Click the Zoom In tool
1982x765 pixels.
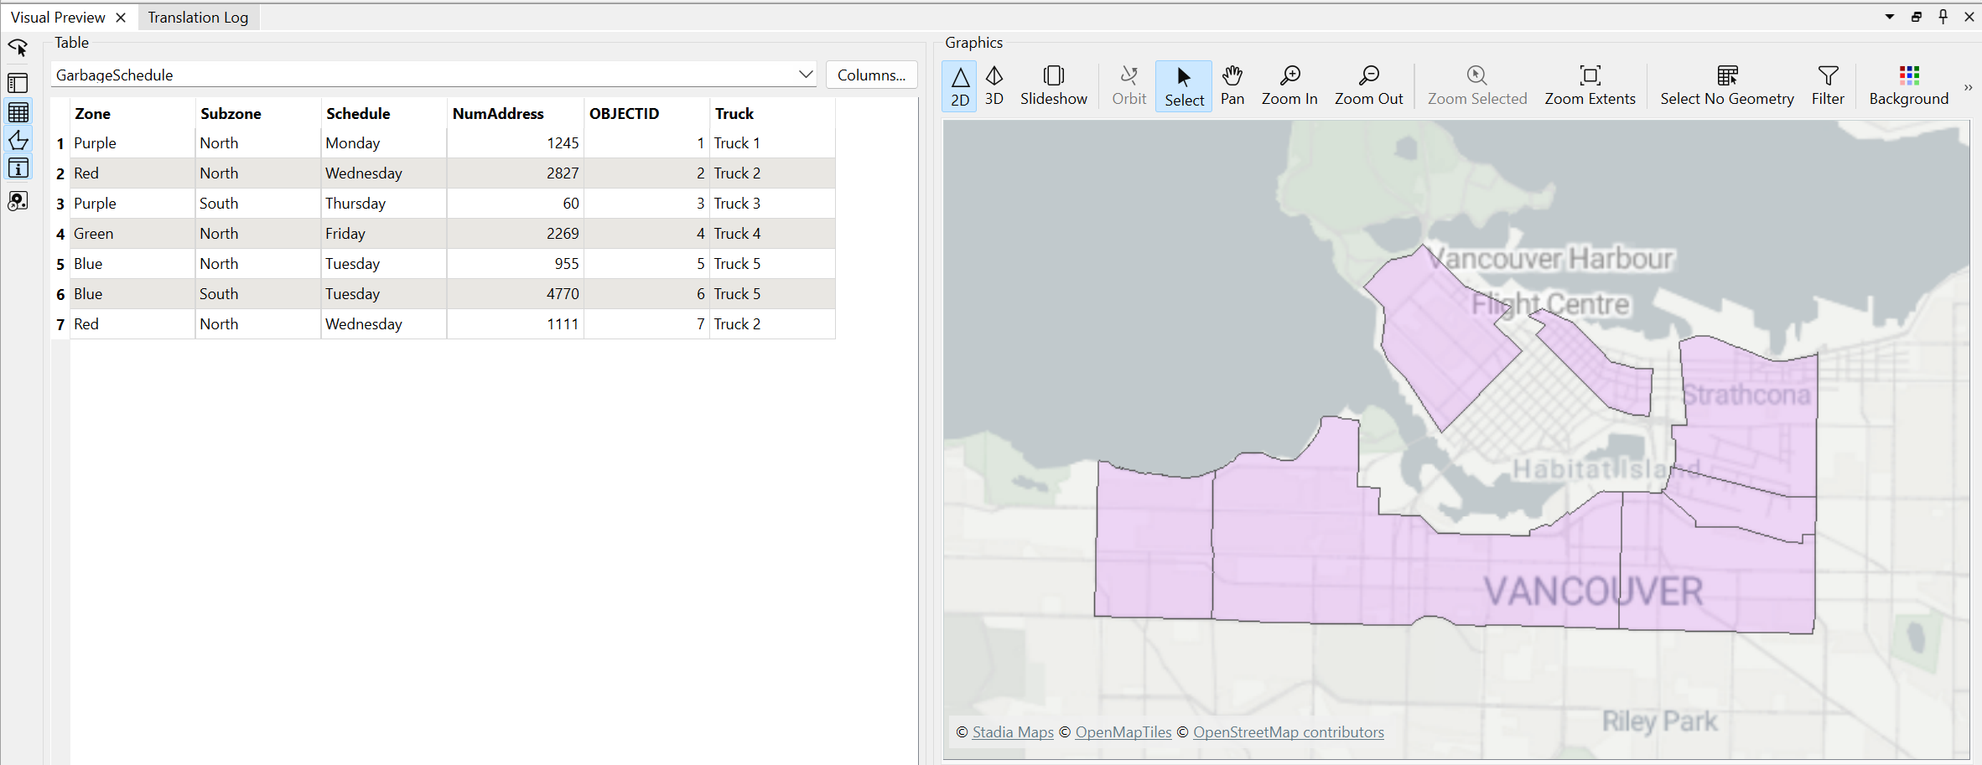tap(1289, 85)
